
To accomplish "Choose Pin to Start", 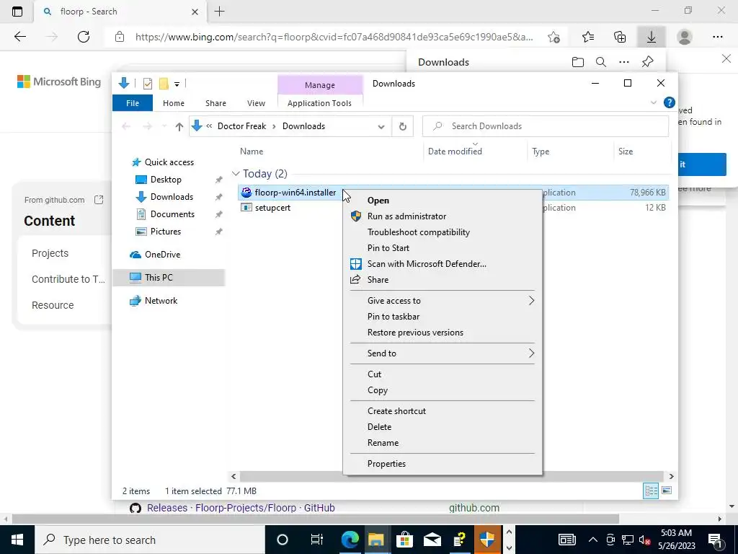I will pyautogui.click(x=442, y=248).
